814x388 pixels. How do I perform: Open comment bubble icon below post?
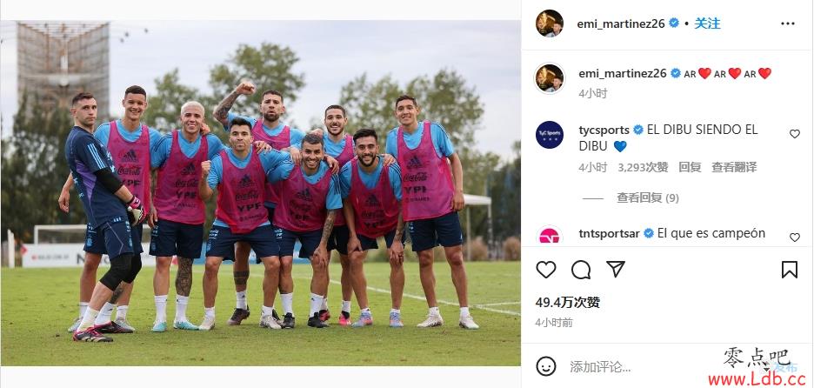tap(581, 270)
